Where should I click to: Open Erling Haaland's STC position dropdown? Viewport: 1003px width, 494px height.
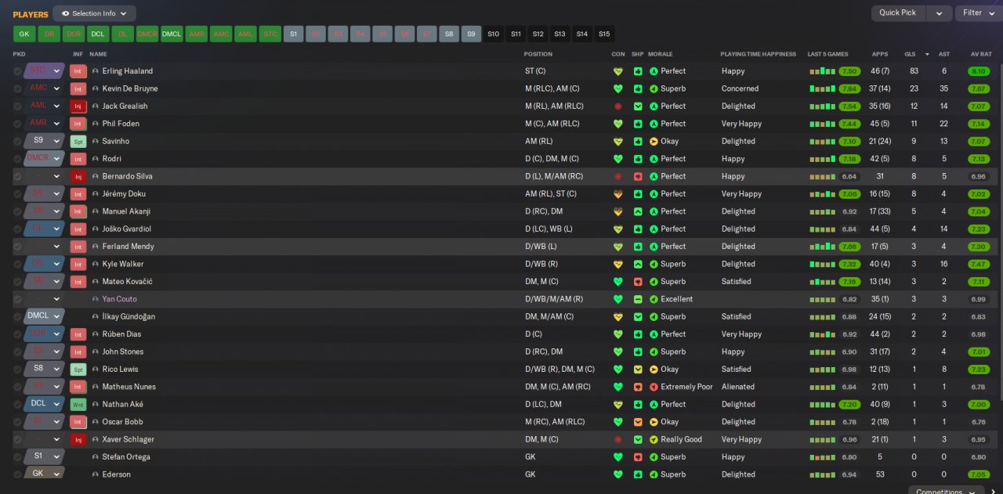[x=56, y=70]
